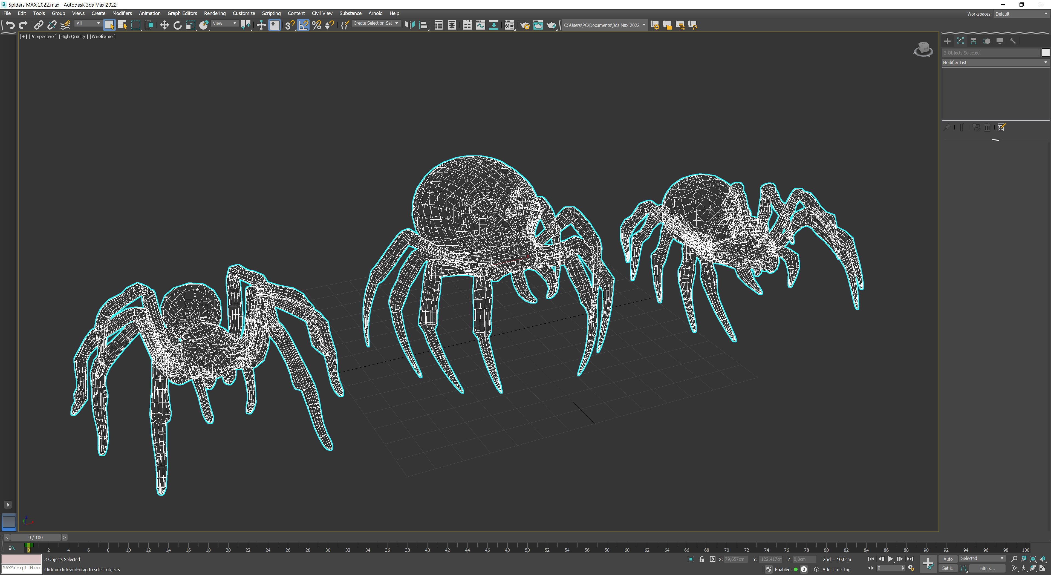
Task: Open the Rendering menu
Action: tap(215, 13)
